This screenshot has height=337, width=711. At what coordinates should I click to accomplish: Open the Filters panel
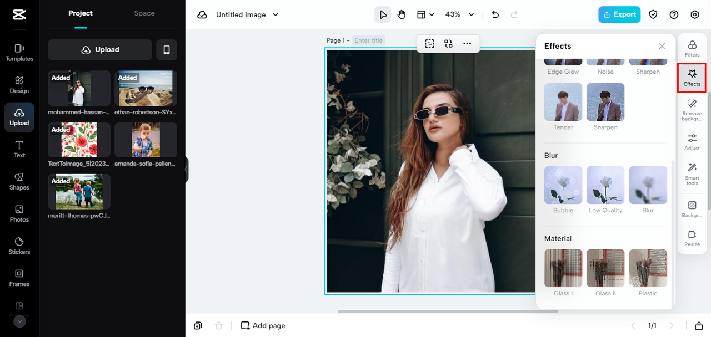pyautogui.click(x=692, y=49)
